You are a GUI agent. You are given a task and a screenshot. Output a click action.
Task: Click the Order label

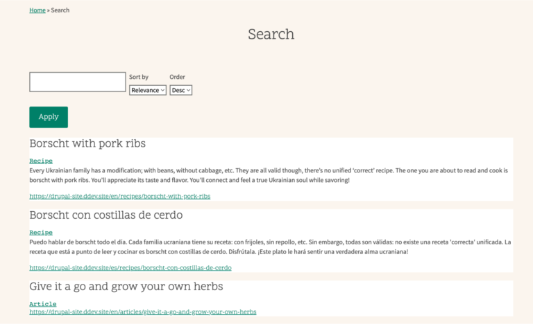click(177, 77)
